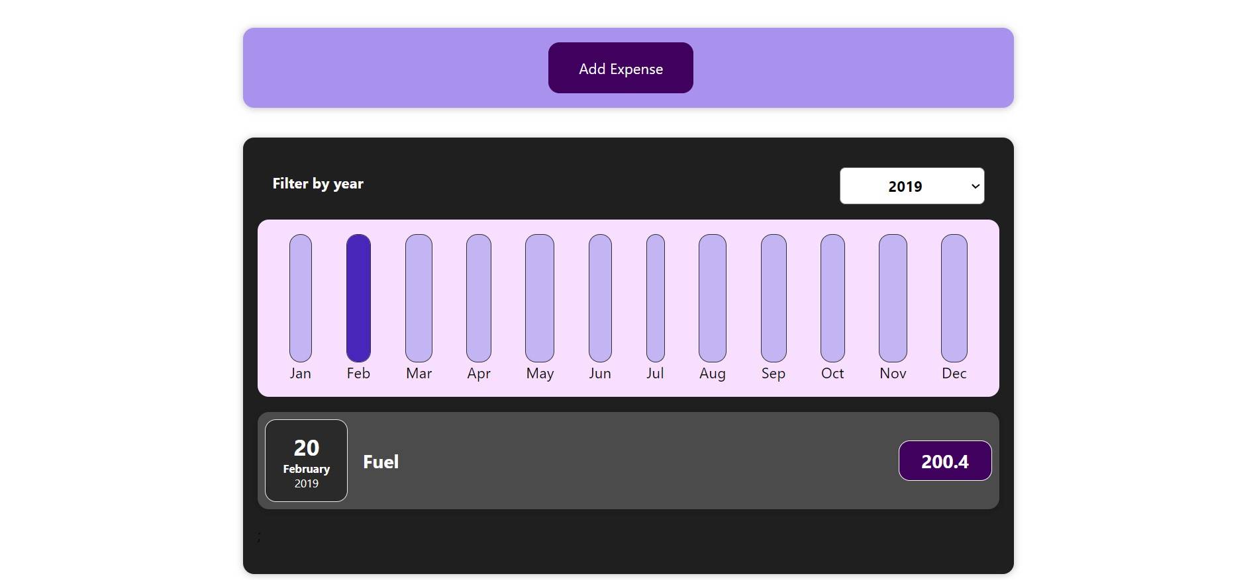Click the Add Expense button
This screenshot has width=1253, height=580.
click(621, 68)
